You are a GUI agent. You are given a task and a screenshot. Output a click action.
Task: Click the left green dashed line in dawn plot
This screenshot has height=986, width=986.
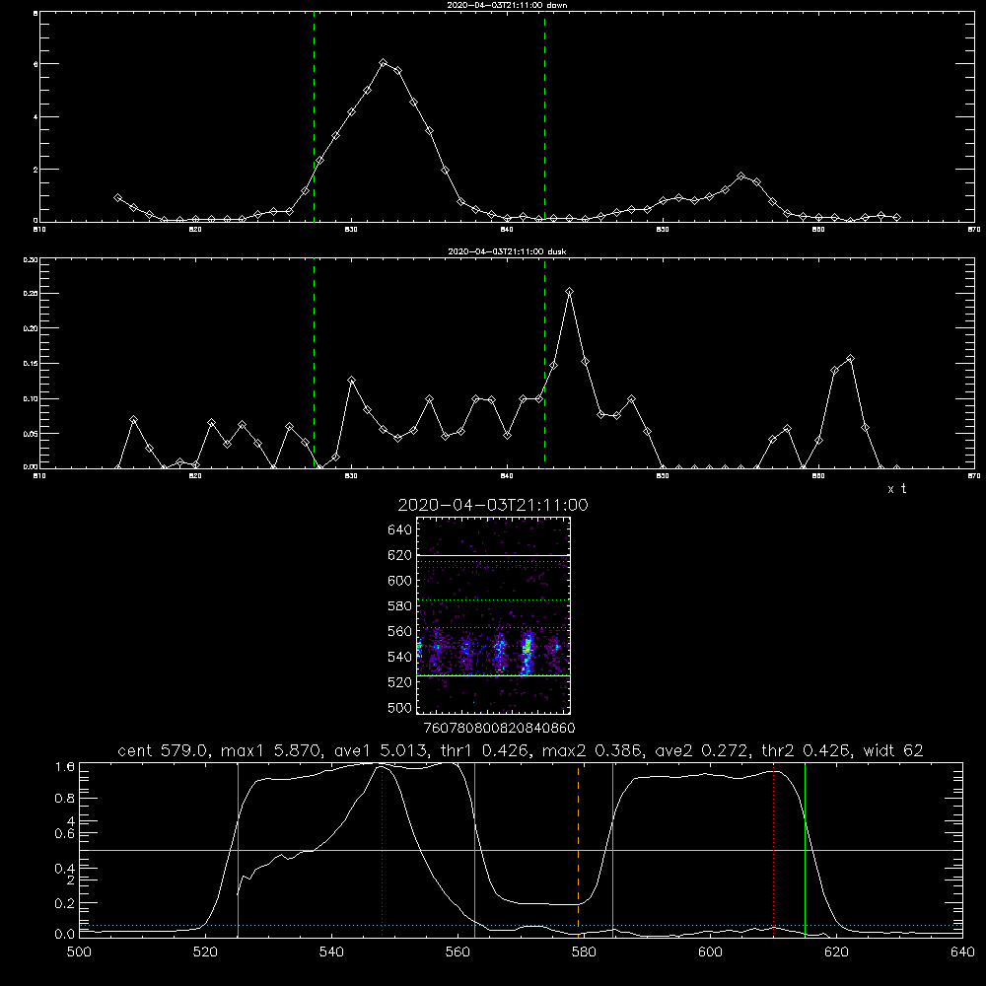(x=314, y=117)
